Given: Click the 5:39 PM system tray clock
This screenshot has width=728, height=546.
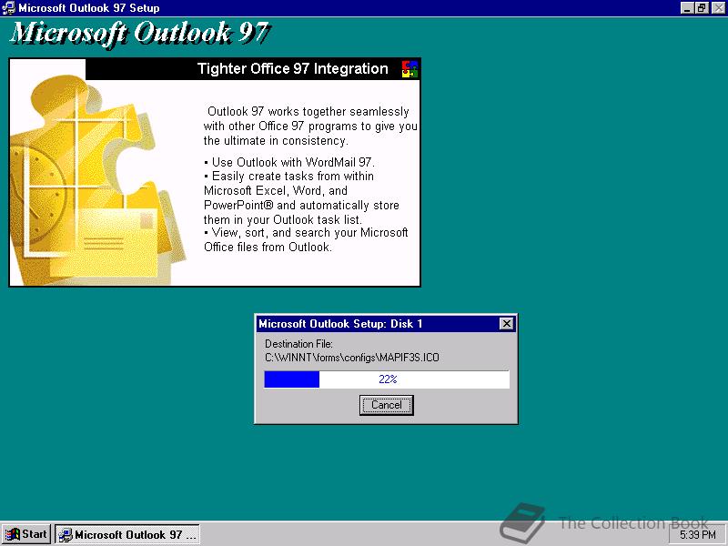Looking at the screenshot, I should pos(698,535).
